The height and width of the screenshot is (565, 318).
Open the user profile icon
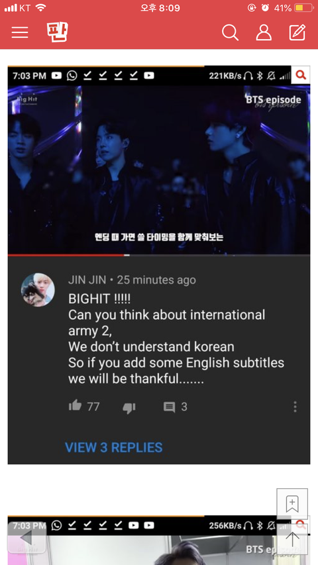tap(264, 32)
